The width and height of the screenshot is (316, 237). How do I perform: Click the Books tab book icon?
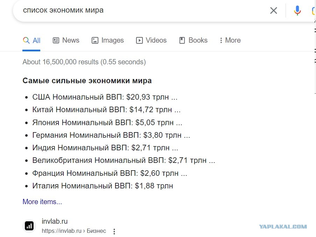tap(182, 40)
